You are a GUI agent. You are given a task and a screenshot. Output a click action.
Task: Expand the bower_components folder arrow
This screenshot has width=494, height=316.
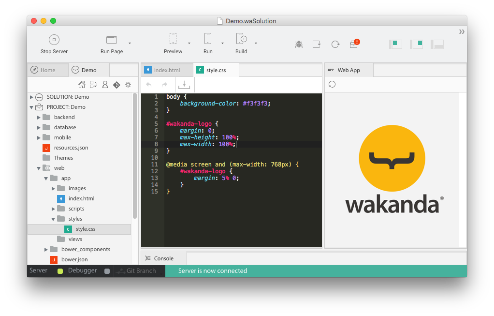tap(46, 249)
